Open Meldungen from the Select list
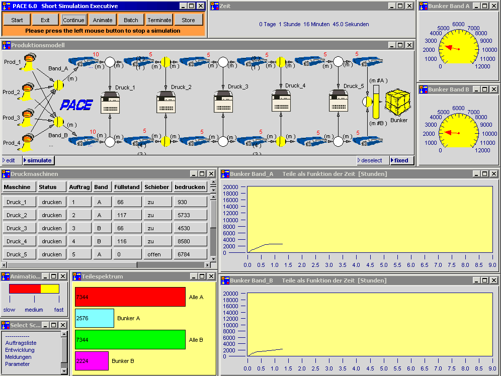 point(18,357)
